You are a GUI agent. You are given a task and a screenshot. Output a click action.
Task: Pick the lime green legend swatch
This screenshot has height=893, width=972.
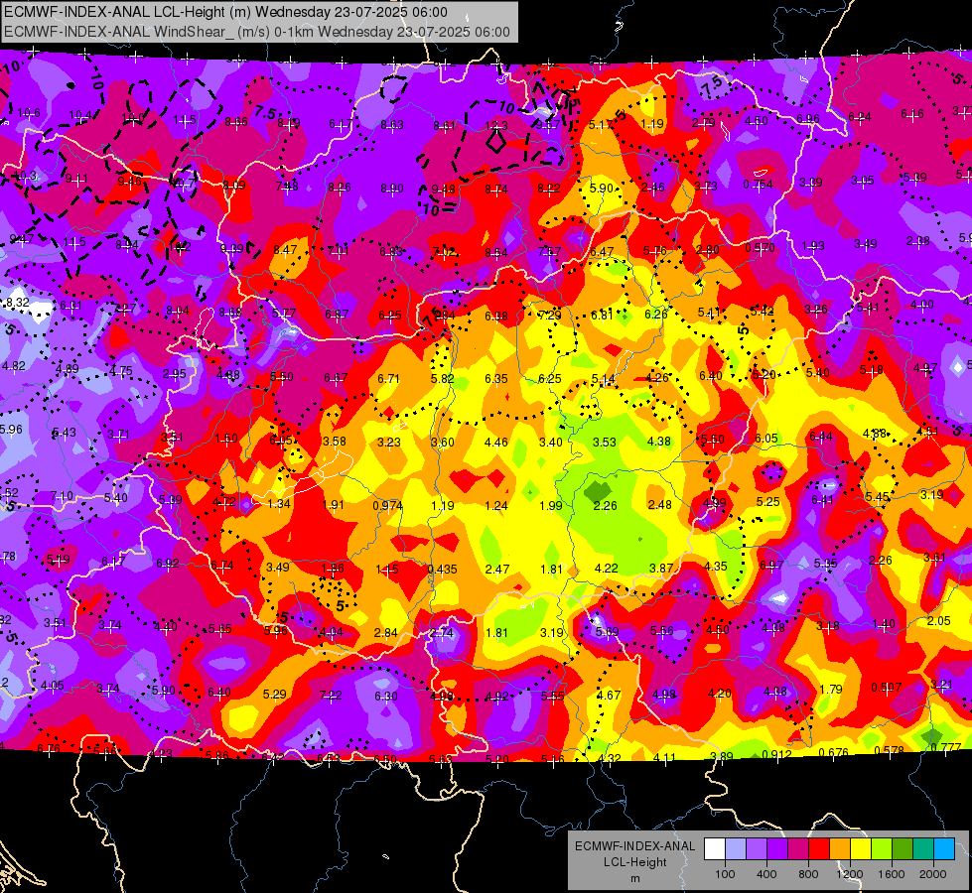tap(882, 849)
